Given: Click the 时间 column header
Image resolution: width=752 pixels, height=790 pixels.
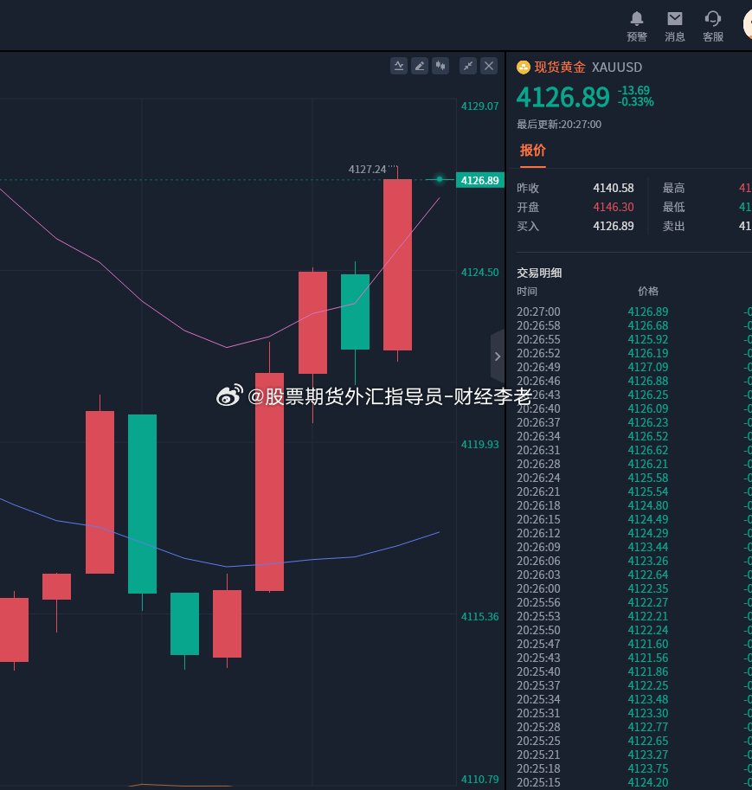Looking at the screenshot, I should [527, 292].
